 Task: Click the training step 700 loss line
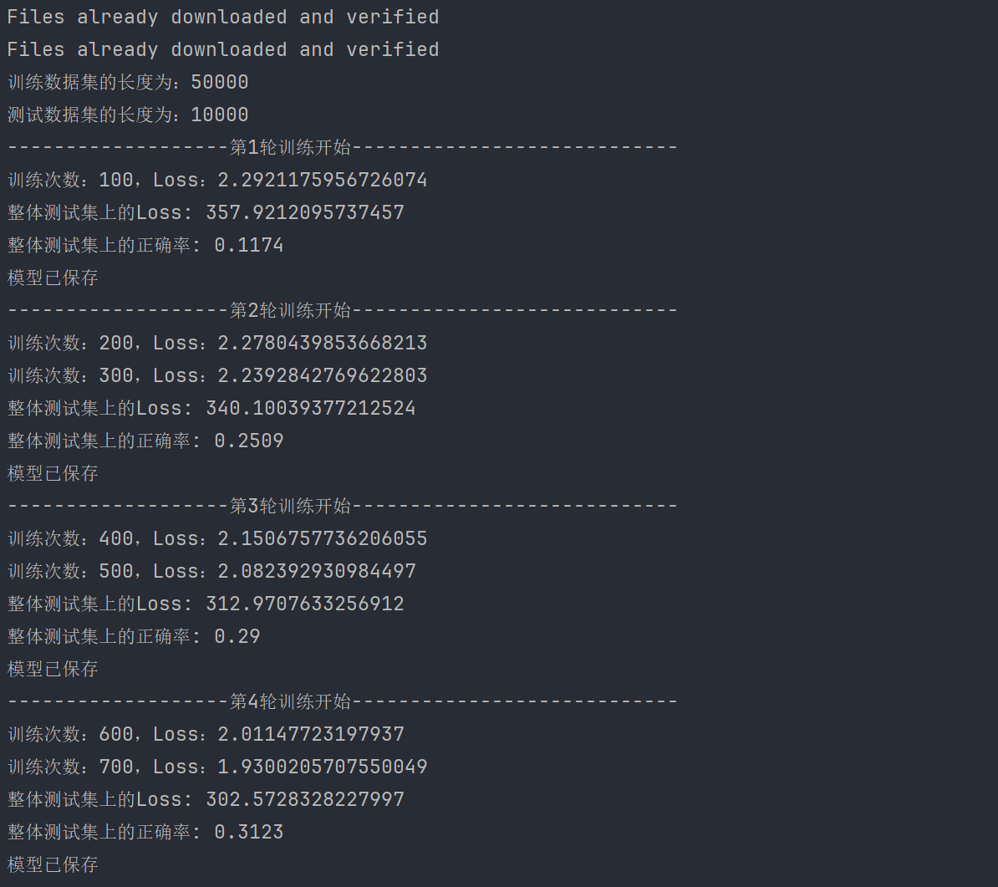tap(217, 767)
